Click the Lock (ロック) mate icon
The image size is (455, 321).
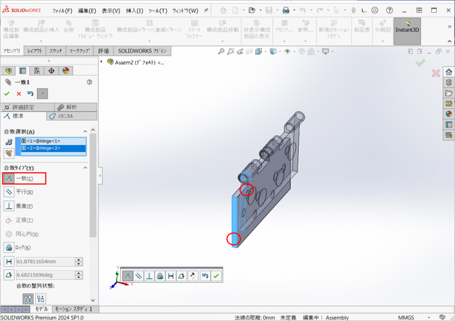(x=9, y=247)
